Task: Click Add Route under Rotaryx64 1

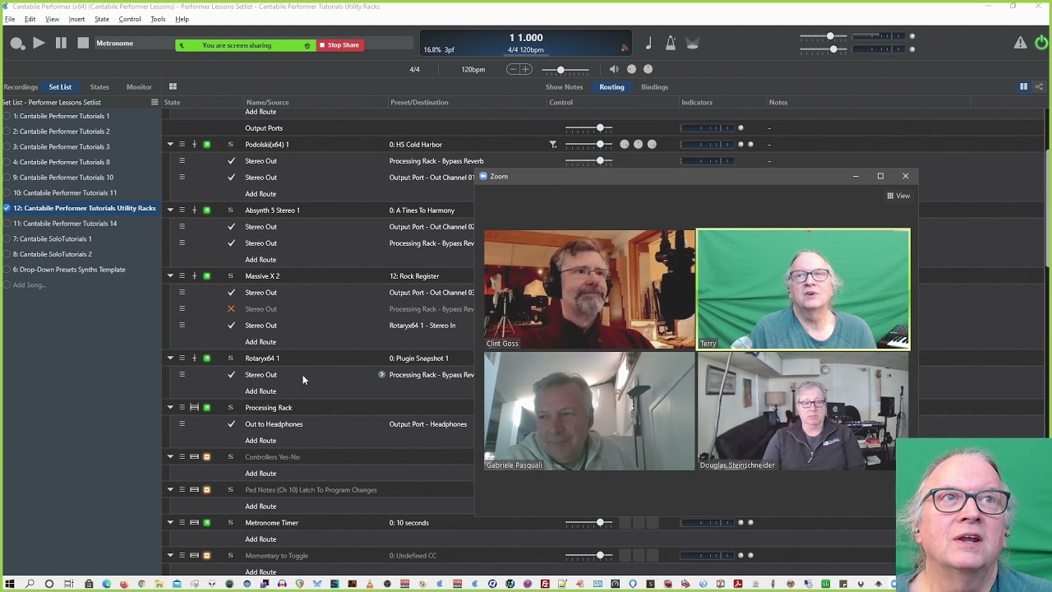Action: tap(261, 391)
